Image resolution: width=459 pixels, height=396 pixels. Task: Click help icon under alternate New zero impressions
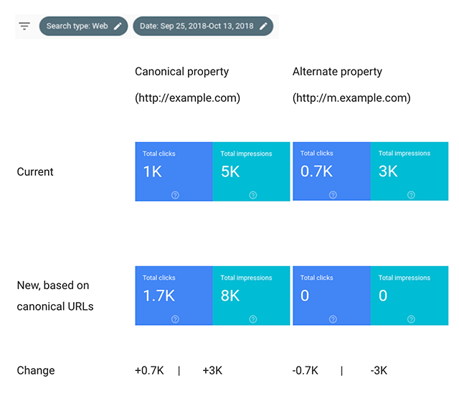point(410,319)
